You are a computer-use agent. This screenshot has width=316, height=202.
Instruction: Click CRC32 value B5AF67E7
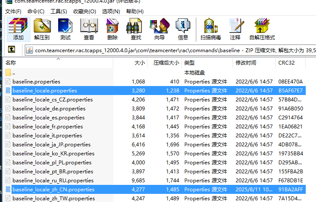click(x=291, y=91)
